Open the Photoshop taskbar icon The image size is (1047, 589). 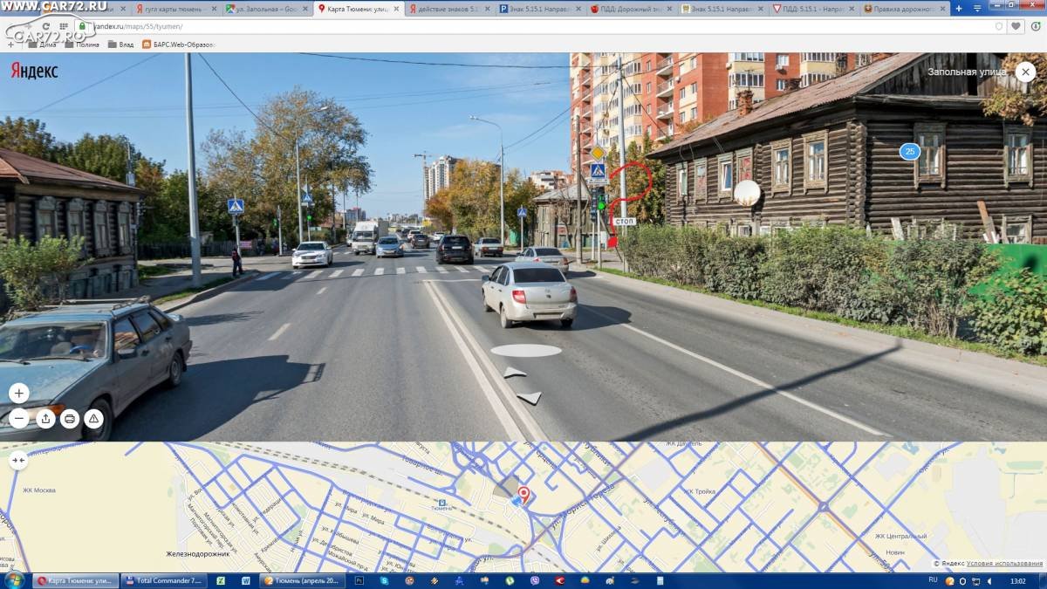(359, 580)
